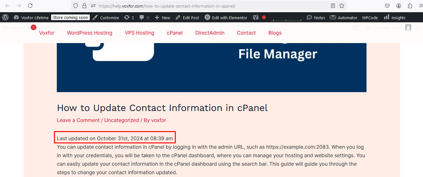
Task: Reload the page with the refresh button
Action: (x=30, y=6)
